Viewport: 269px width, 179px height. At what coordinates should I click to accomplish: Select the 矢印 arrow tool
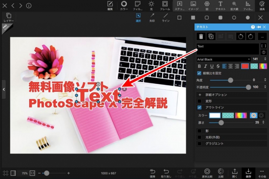152,18
